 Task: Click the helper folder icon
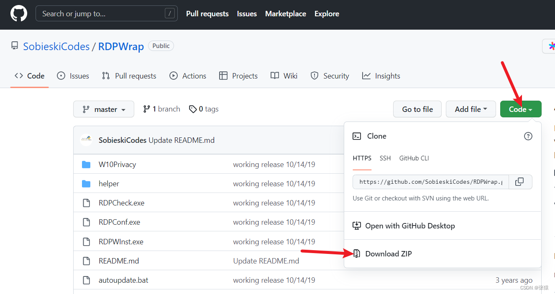point(86,184)
